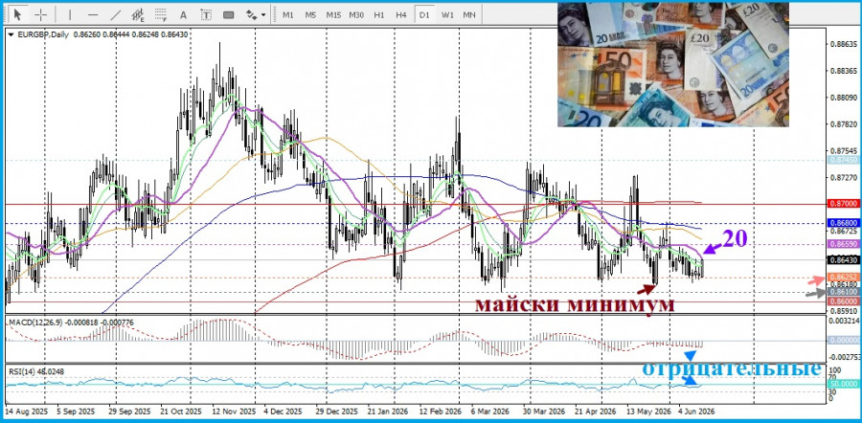Pick the trendline drawing tool
This screenshot has height=423, width=862.
[x=116, y=14]
